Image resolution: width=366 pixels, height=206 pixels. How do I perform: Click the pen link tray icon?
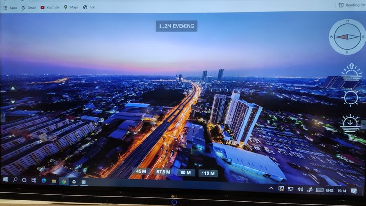[310, 190]
